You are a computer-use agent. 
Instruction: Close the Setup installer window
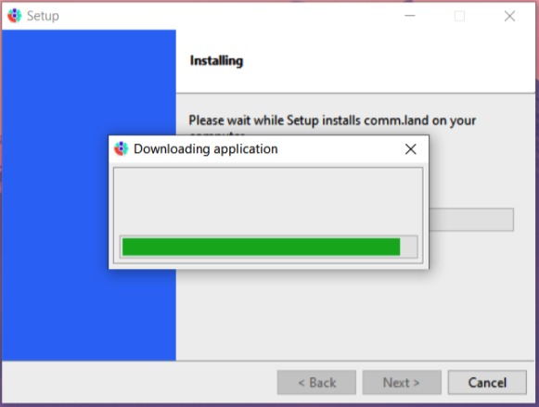509,16
